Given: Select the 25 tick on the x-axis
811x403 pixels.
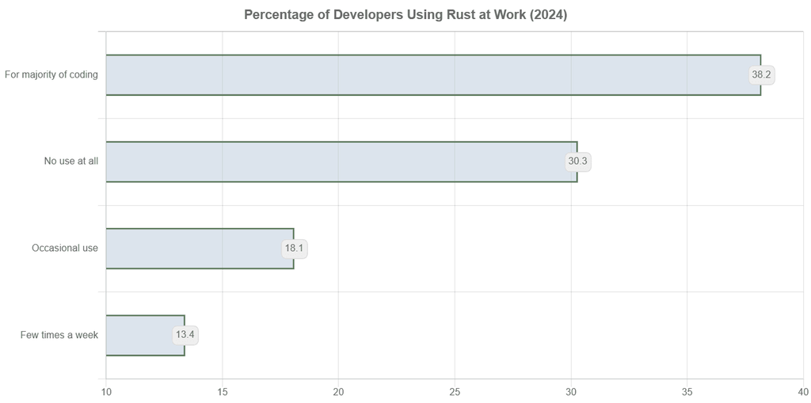Looking at the screenshot, I should point(455,392).
